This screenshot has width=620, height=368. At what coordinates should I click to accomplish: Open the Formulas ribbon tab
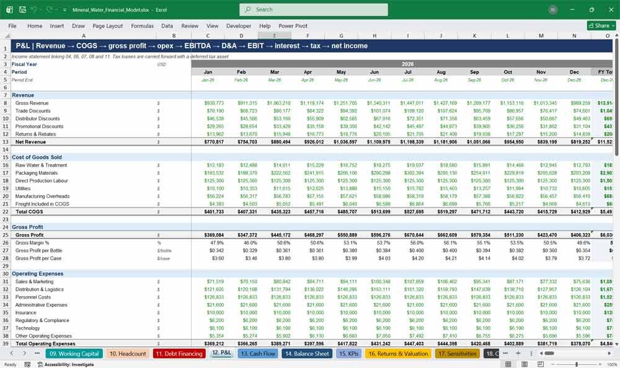point(143,25)
